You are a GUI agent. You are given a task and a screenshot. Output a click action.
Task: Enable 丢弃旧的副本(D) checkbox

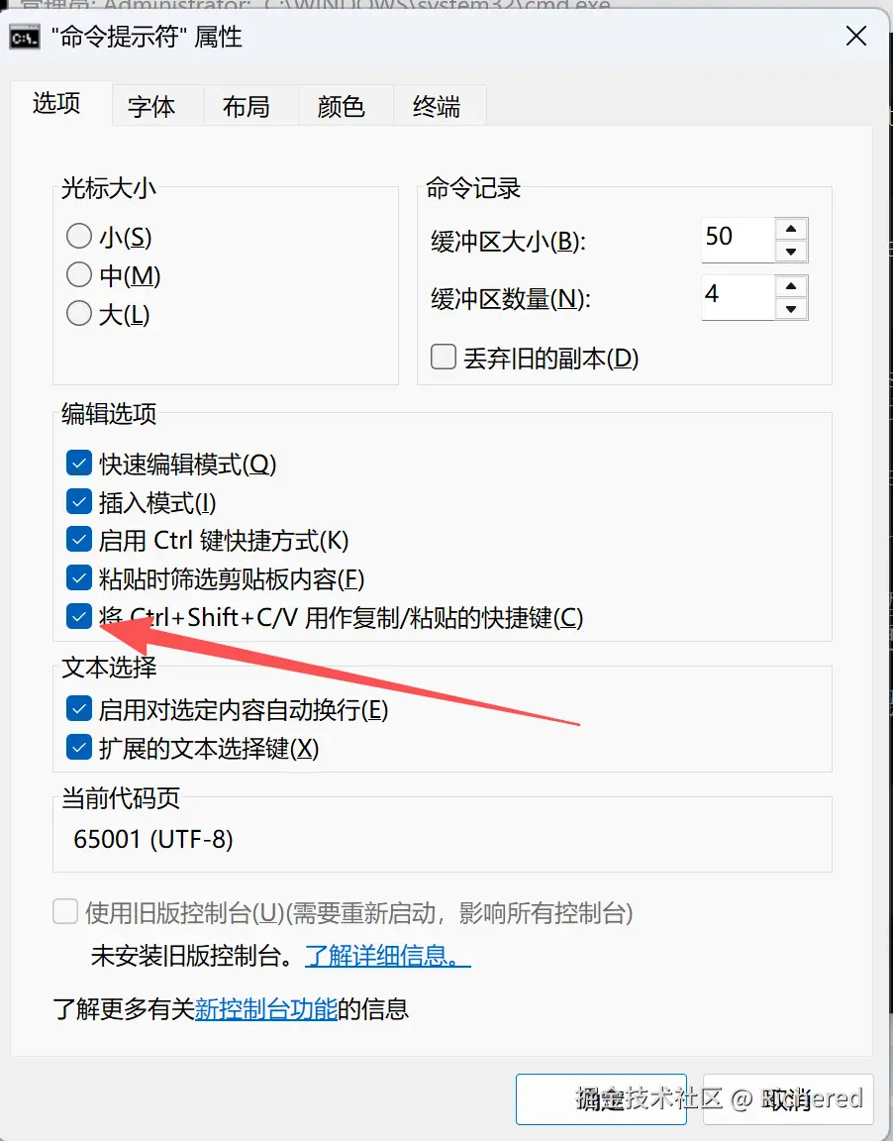click(443, 358)
